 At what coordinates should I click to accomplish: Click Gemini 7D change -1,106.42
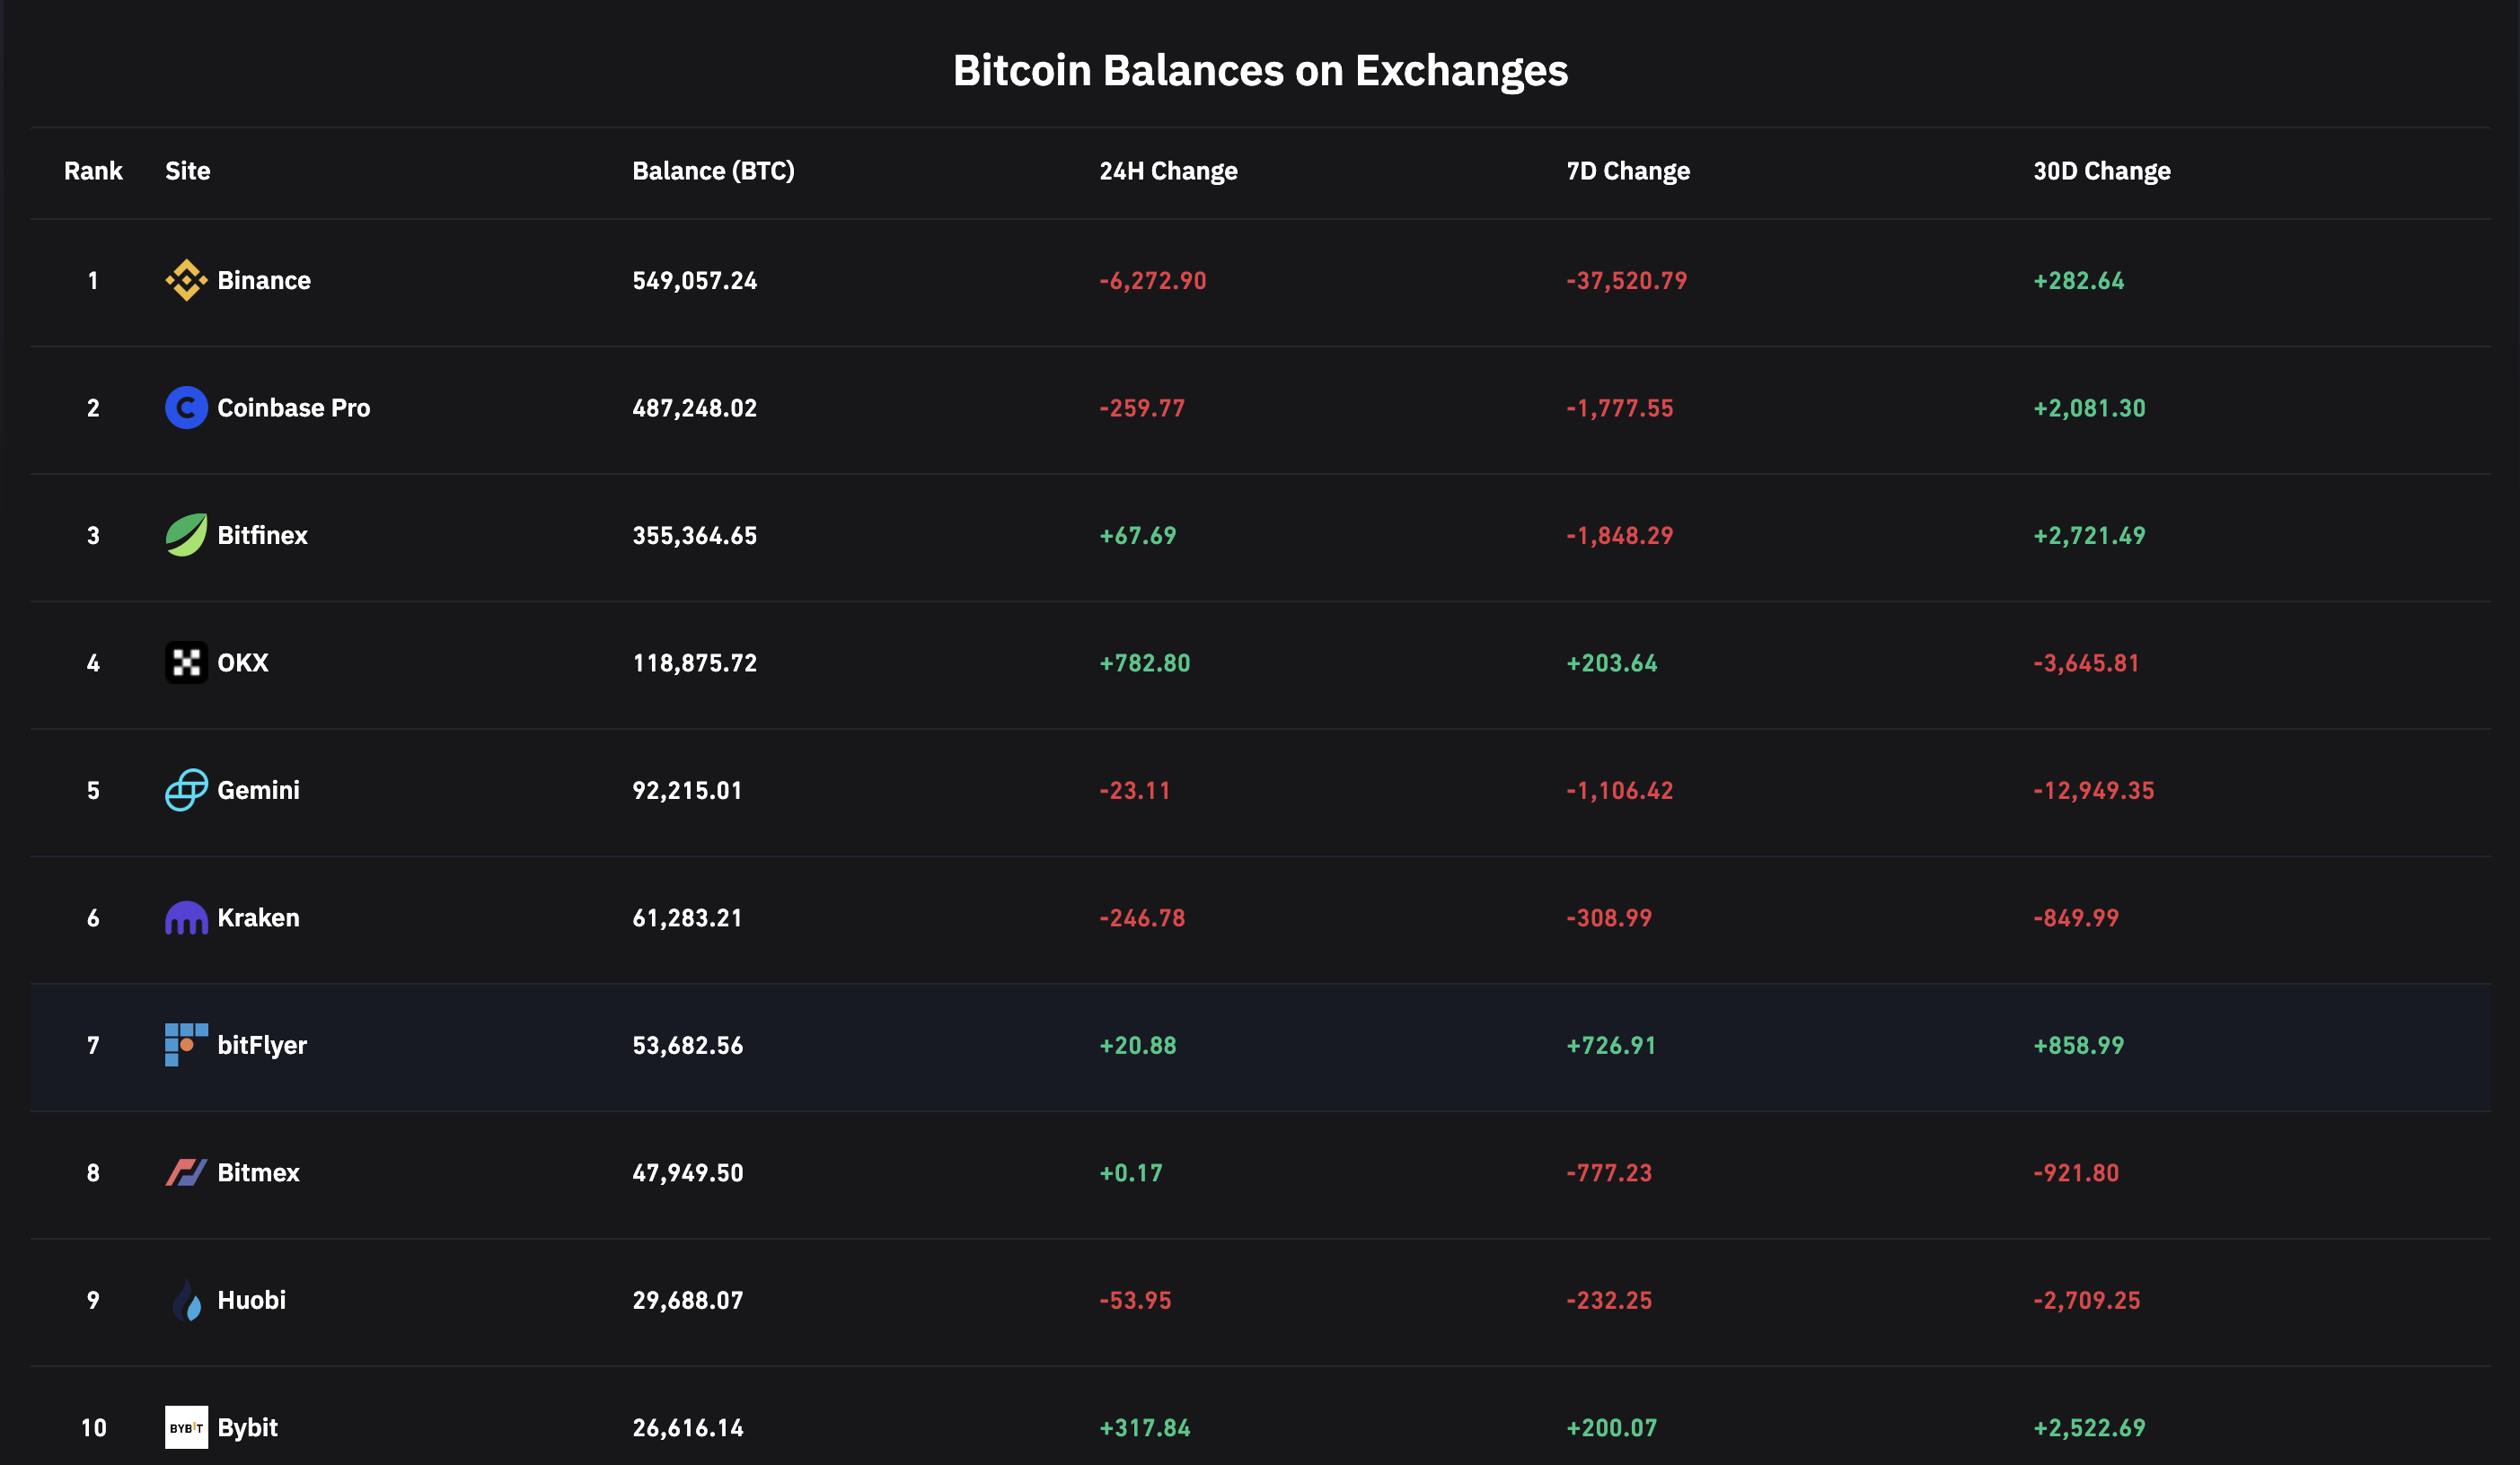(1619, 791)
